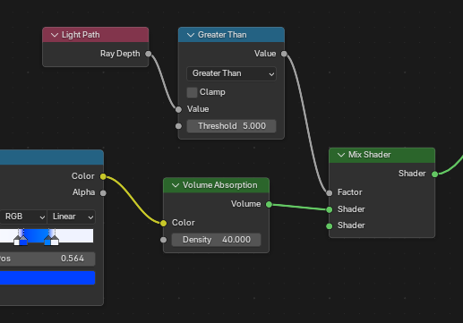Select Light Path node by its title
This screenshot has width=463, height=323.
(x=81, y=35)
